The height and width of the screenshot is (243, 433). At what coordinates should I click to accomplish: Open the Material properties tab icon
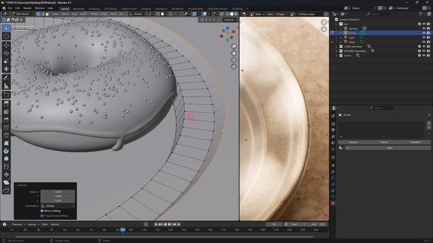(333, 203)
